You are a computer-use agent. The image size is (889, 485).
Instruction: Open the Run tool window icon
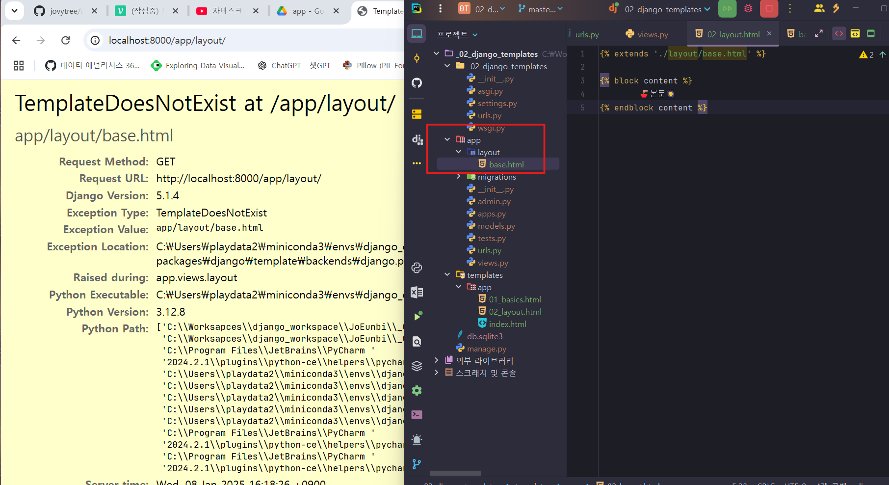click(x=417, y=316)
